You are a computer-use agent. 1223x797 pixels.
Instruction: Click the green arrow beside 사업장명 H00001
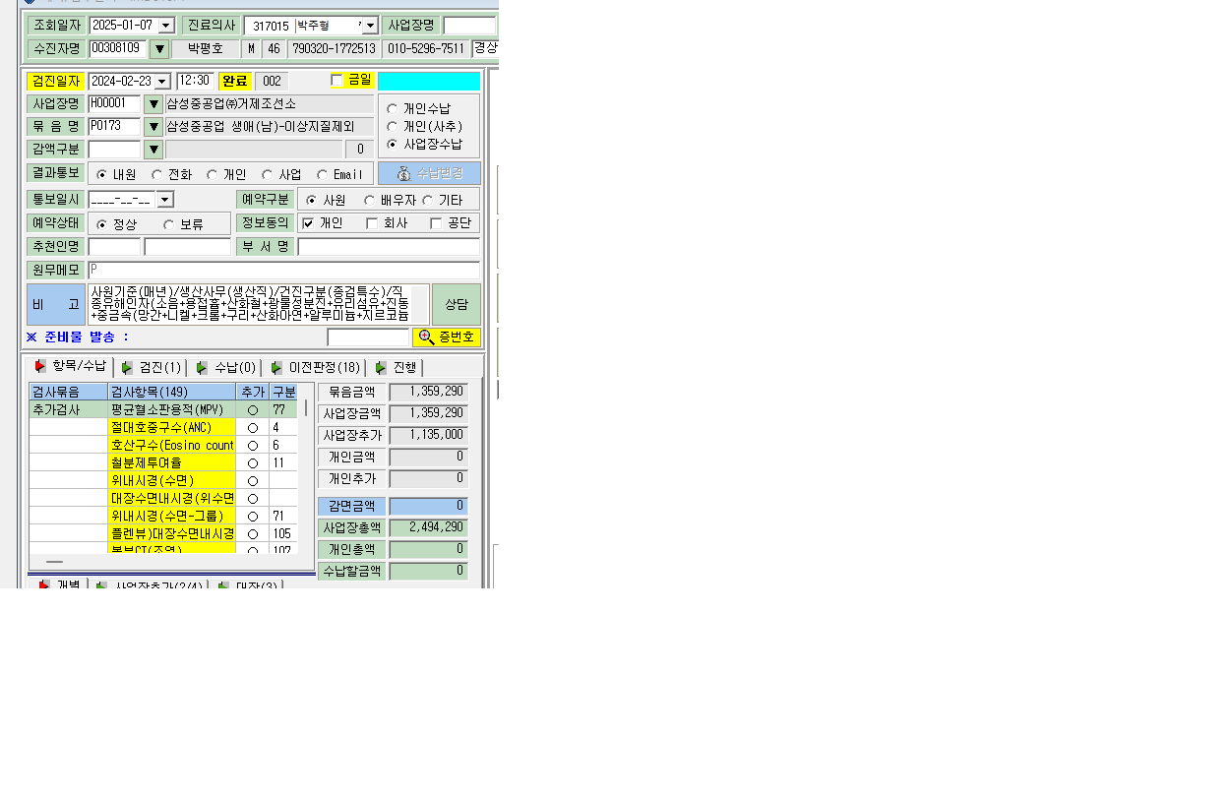[153, 104]
